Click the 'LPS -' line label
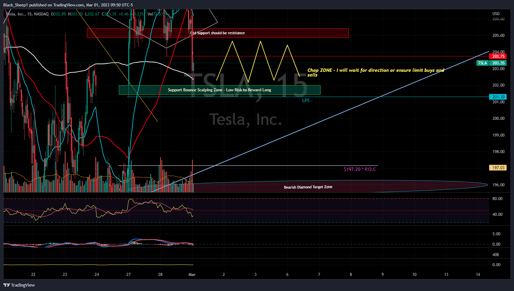This screenshot has width=514, height=291. 307,100
